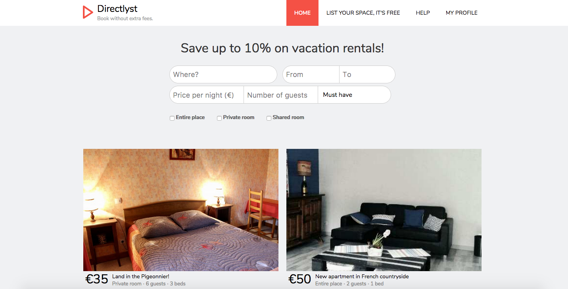
Task: Click the Land in the Pigeonnier! title
Action: pos(141,277)
